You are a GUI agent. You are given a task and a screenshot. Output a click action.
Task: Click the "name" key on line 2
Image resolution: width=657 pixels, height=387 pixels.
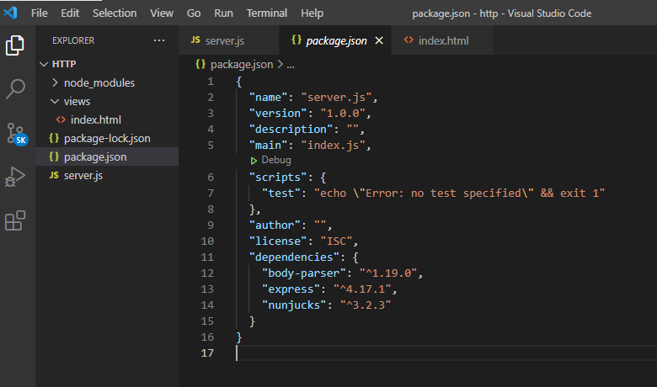tap(268, 98)
